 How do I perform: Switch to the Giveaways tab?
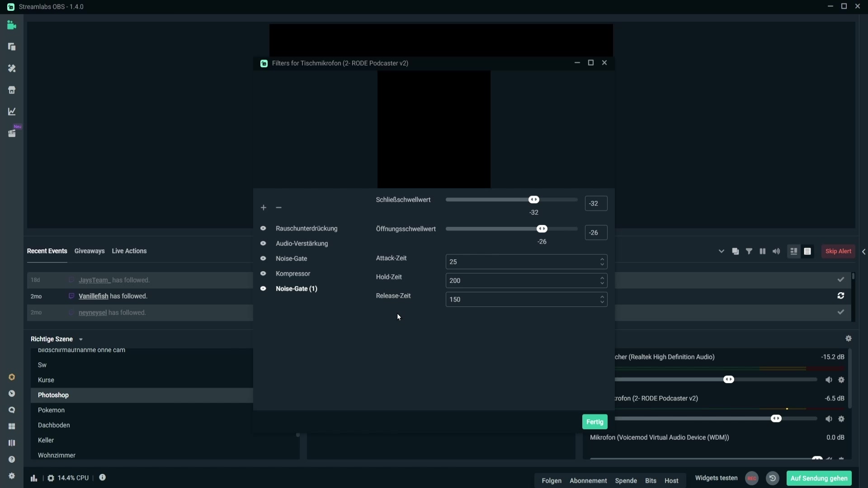click(90, 251)
